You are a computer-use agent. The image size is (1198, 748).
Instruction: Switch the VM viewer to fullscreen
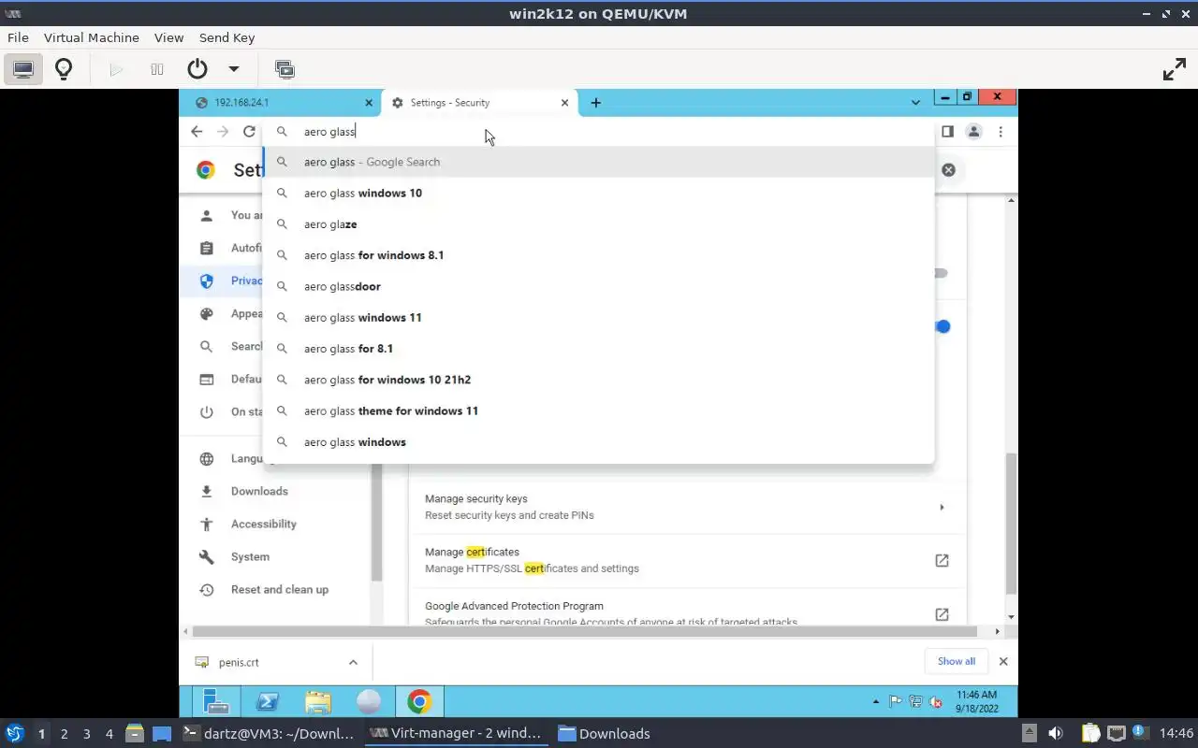coord(1174,69)
